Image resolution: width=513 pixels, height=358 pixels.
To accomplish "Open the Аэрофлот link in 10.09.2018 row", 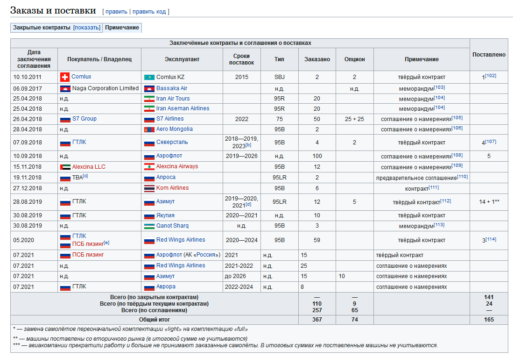I will [169, 156].
